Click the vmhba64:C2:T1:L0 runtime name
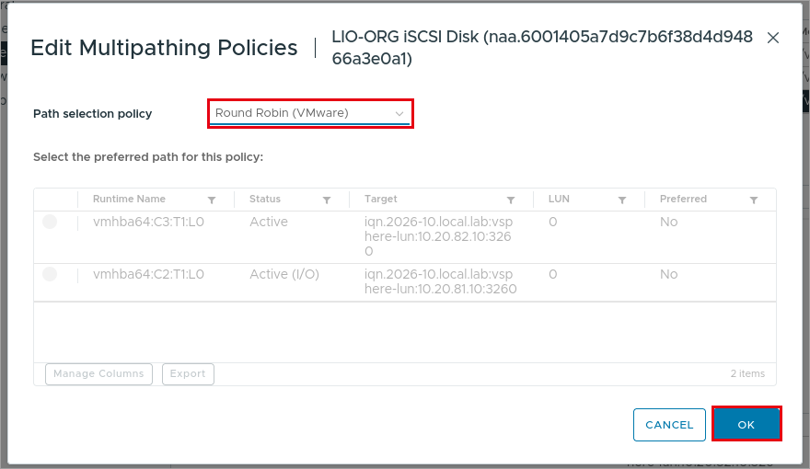810x469 pixels. tap(148, 274)
